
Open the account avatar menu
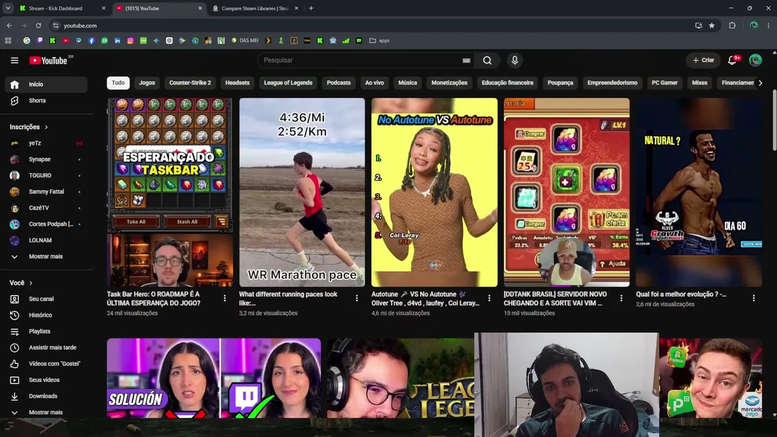[x=755, y=60]
